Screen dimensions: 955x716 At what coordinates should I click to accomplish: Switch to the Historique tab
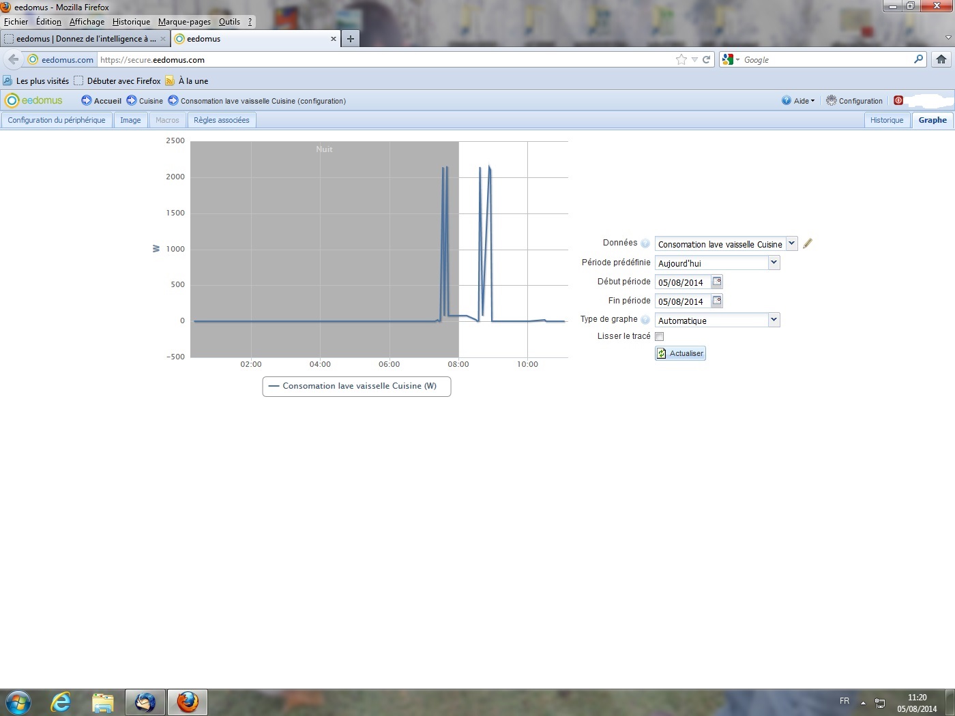click(886, 120)
